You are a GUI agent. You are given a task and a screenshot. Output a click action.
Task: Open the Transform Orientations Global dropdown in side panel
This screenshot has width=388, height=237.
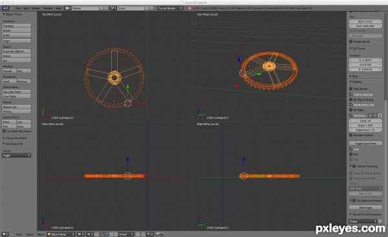363,221
